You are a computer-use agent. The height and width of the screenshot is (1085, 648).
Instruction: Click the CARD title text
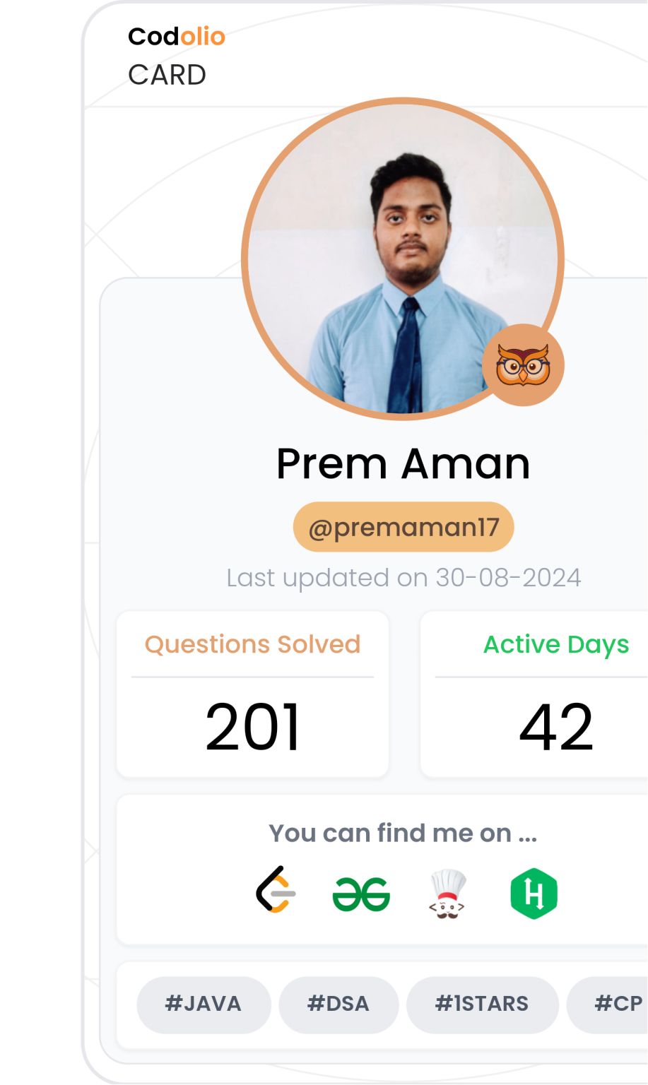point(167,75)
